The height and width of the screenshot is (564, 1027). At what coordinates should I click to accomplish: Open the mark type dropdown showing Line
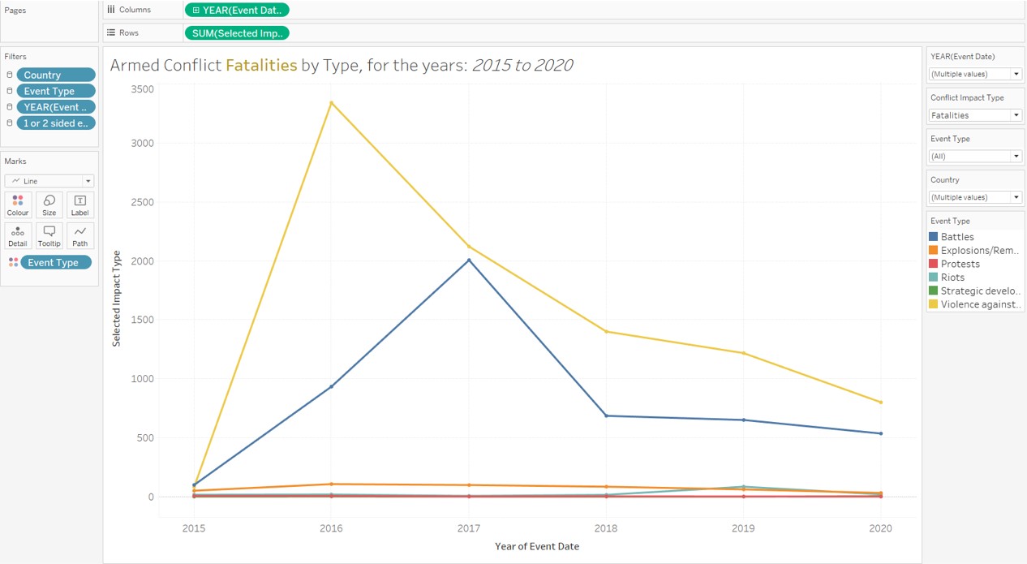(49, 180)
